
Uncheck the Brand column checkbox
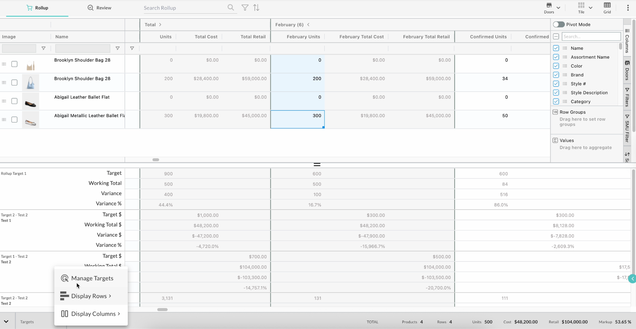coord(556,75)
